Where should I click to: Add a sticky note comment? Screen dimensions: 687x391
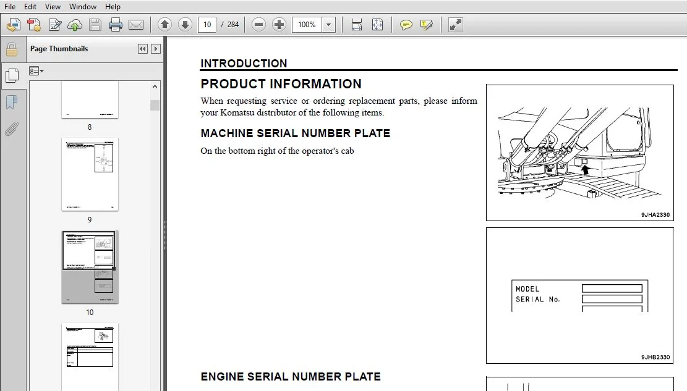click(x=406, y=25)
